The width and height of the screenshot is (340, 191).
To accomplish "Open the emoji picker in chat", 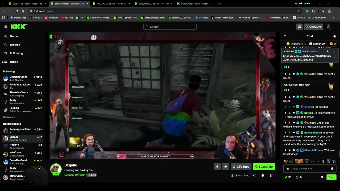I will [x=332, y=169].
